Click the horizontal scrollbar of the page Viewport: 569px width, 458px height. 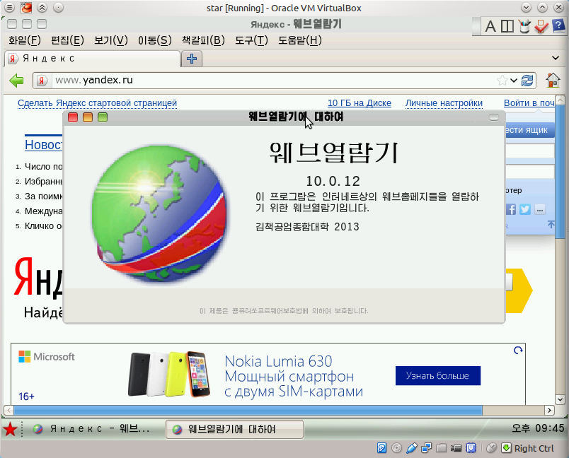click(x=248, y=410)
